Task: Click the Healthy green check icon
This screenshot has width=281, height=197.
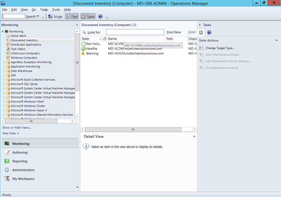Action: [83, 49]
